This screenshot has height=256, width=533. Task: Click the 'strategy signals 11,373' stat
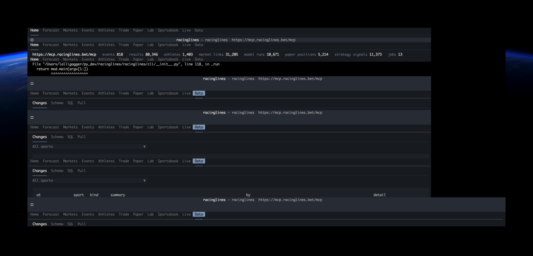[358, 54]
